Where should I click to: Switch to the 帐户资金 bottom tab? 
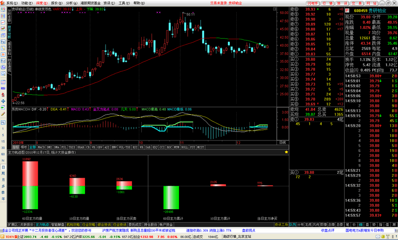click(x=166, y=225)
